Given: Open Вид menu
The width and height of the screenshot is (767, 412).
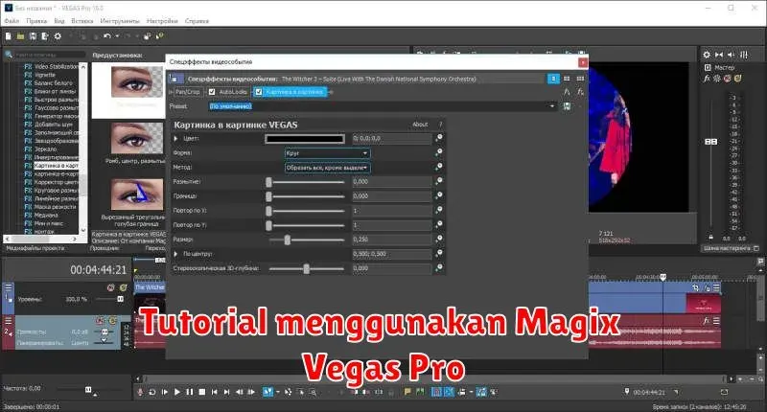Looking at the screenshot, I should [59, 21].
